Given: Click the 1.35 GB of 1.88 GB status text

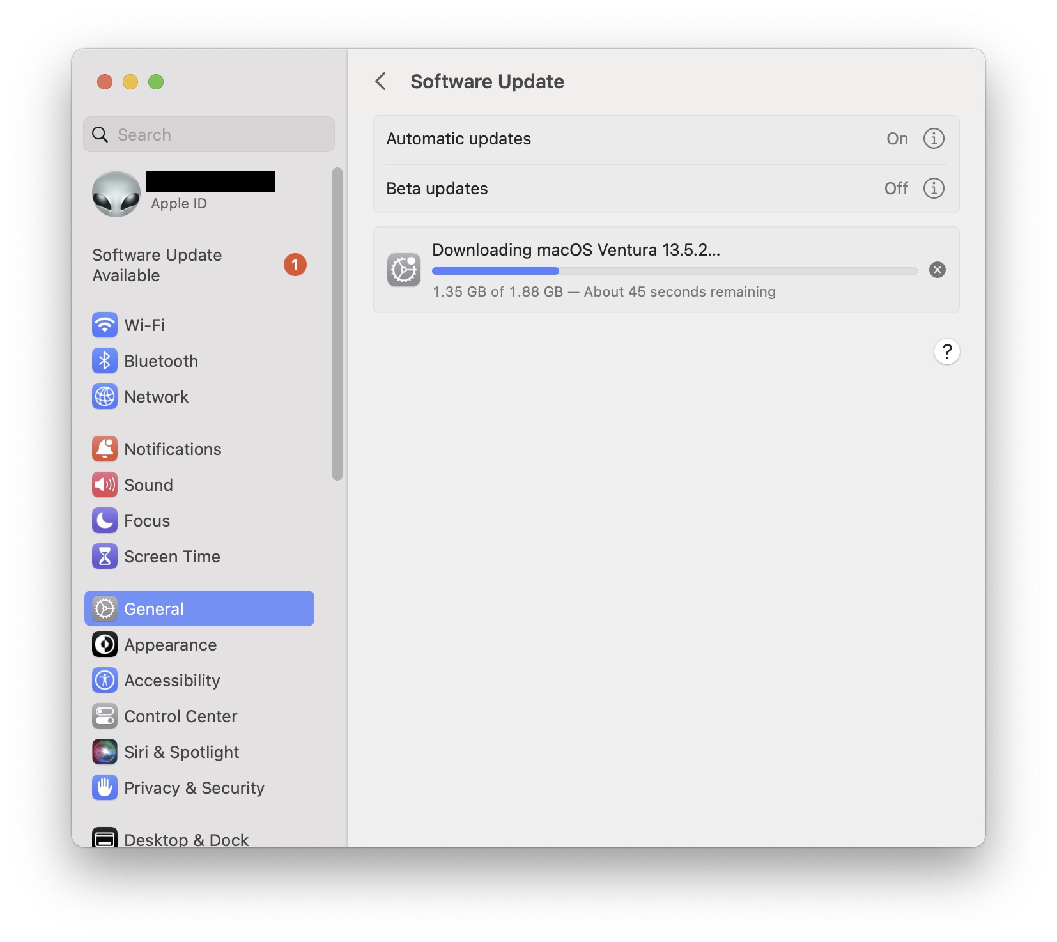Looking at the screenshot, I should coord(605,291).
